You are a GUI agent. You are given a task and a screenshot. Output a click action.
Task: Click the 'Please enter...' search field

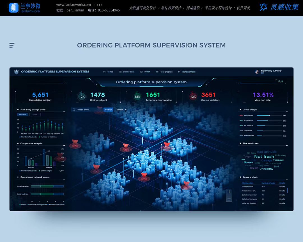click(89, 110)
